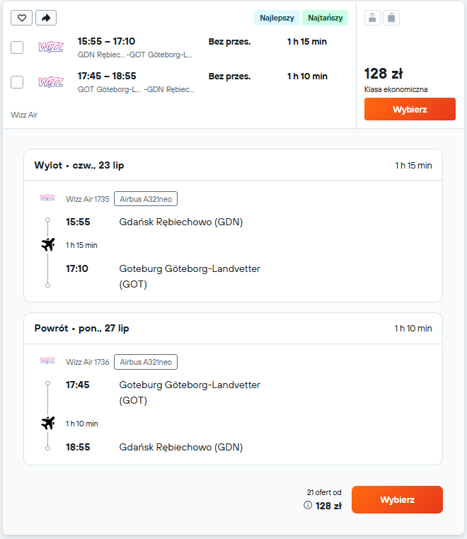The image size is (467, 539).
Task: Click Wizz logo on 15:55 flight row
Action: 51,47
